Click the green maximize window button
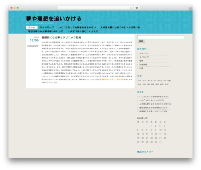The image size is (201, 170). pos(18,8)
